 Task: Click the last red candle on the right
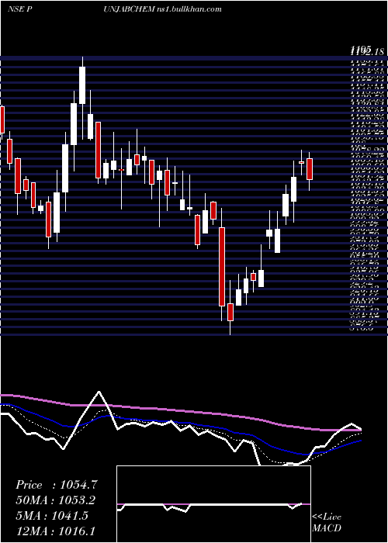click(x=310, y=169)
